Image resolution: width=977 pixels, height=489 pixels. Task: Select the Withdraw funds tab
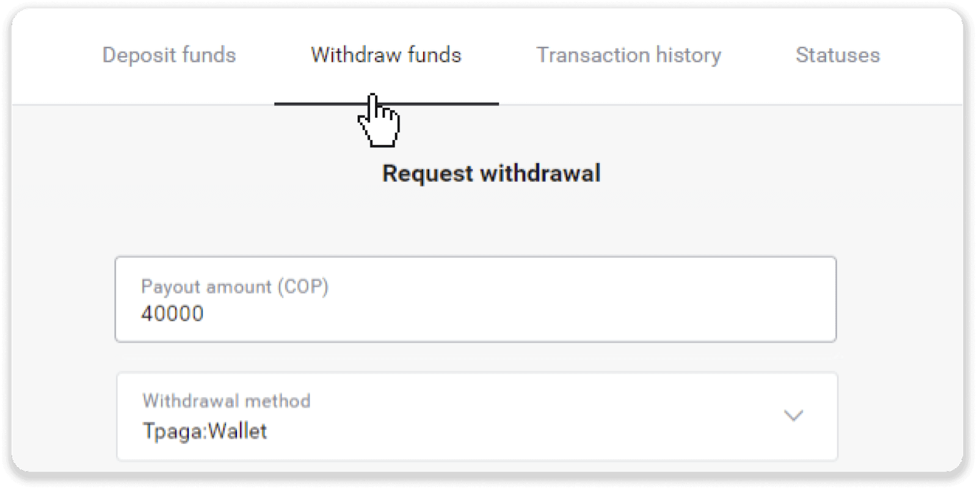click(x=385, y=55)
